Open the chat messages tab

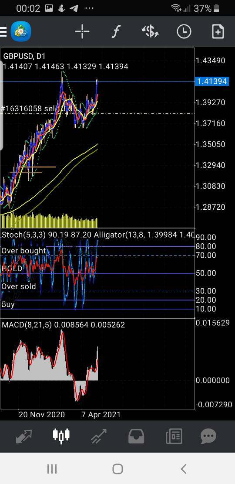point(208,436)
